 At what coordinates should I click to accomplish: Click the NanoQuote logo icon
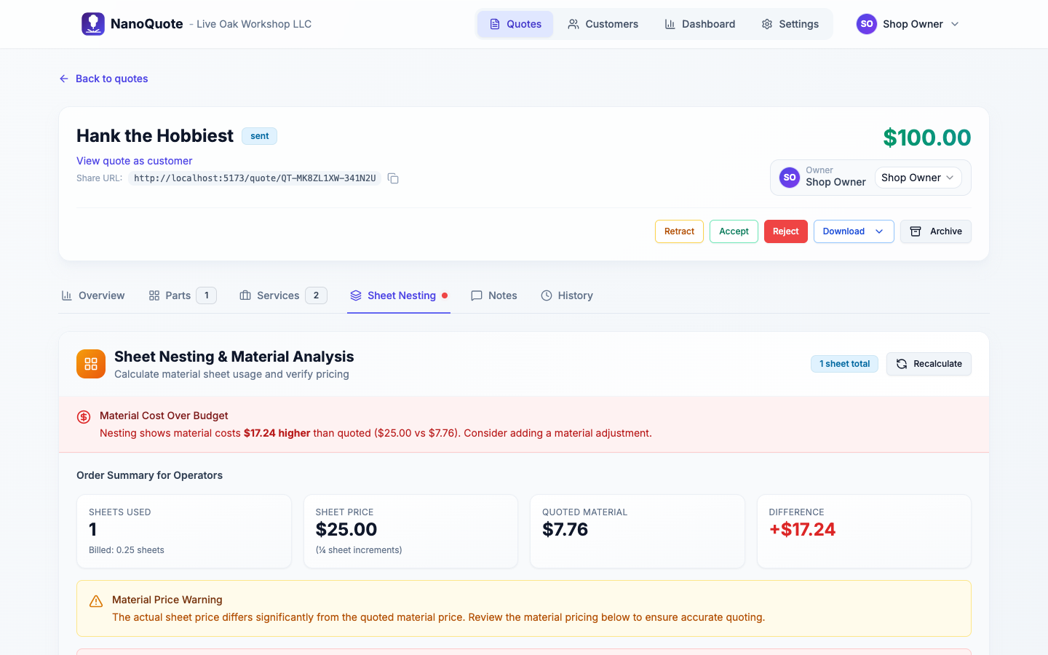pyautogui.click(x=92, y=23)
